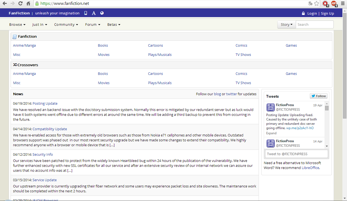This screenshot has height=201, width=347.
Task: Follow the LibreOffice link
Action: tap(310, 168)
